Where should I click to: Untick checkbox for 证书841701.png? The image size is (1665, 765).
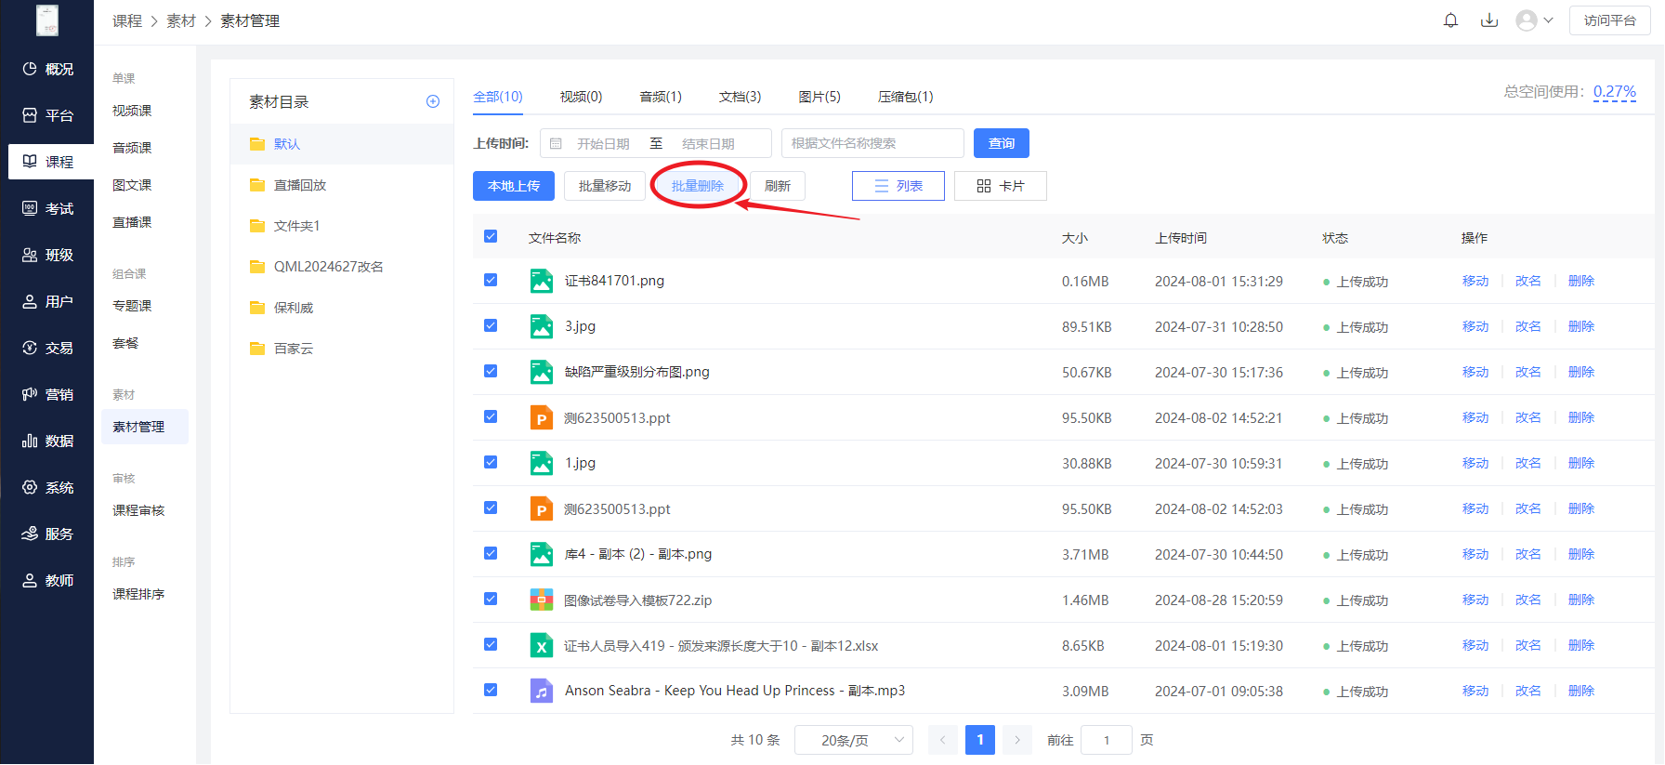click(x=491, y=281)
